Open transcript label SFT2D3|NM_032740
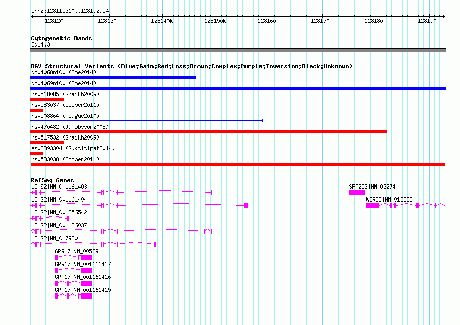Image resolution: width=460 pixels, height=325 pixels. 374,187
